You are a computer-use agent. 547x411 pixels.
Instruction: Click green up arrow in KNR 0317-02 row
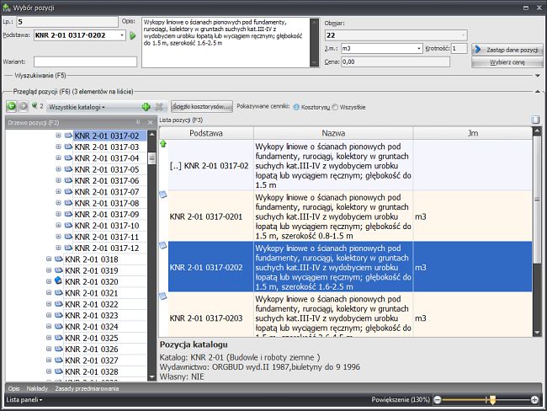(x=163, y=144)
